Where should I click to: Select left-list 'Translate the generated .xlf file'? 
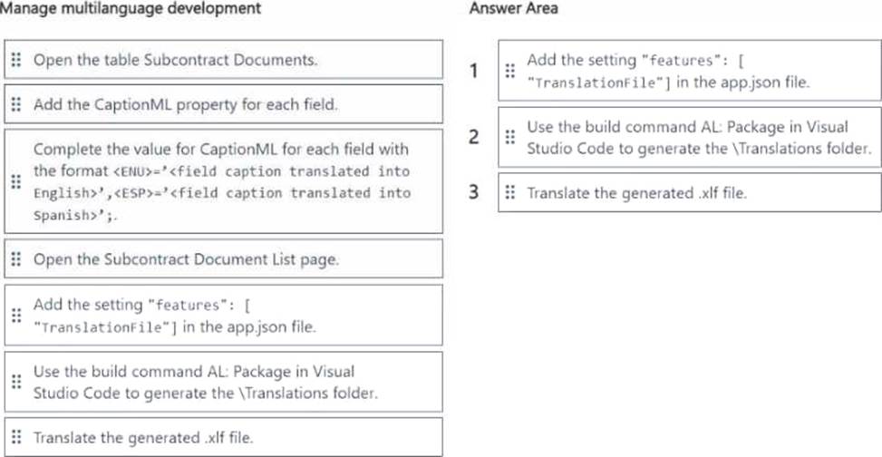(x=223, y=437)
